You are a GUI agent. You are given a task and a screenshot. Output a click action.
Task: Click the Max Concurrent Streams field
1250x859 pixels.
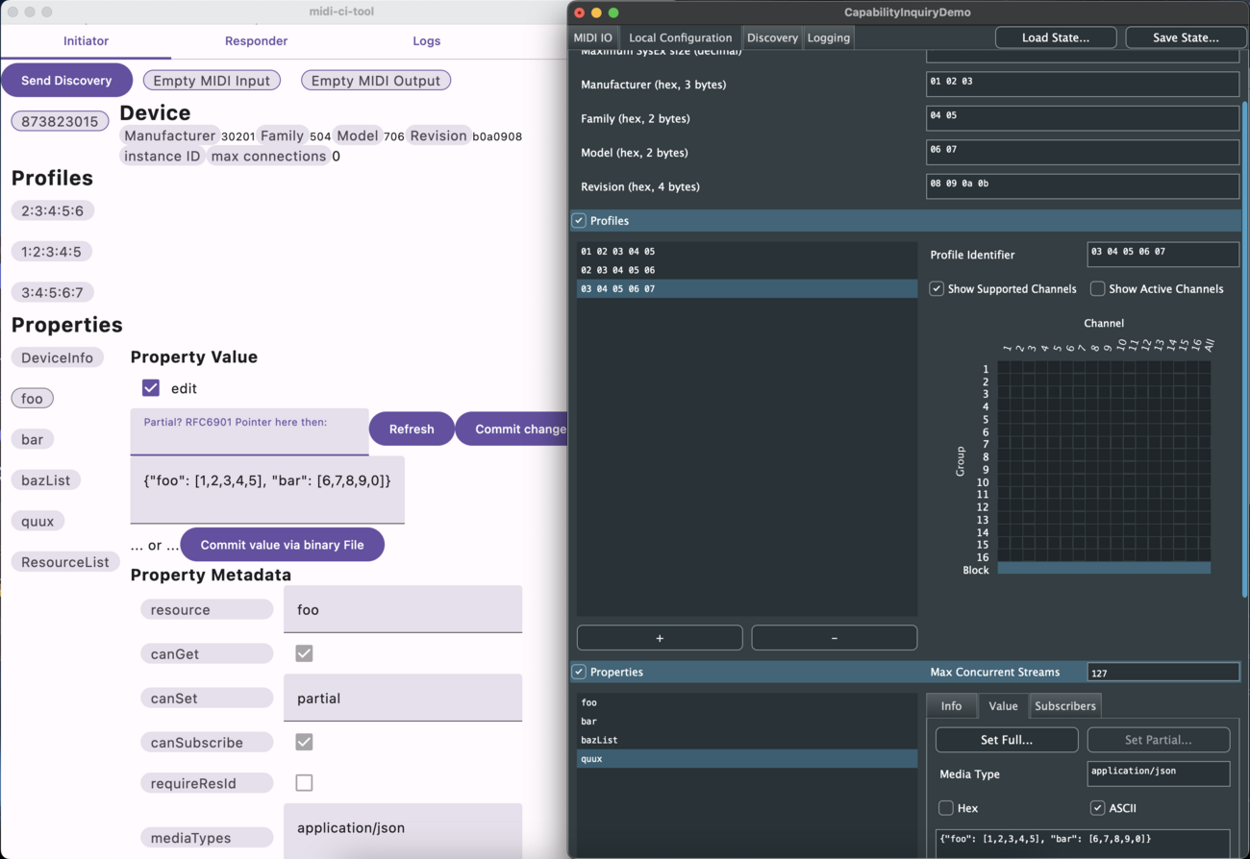point(1162,673)
